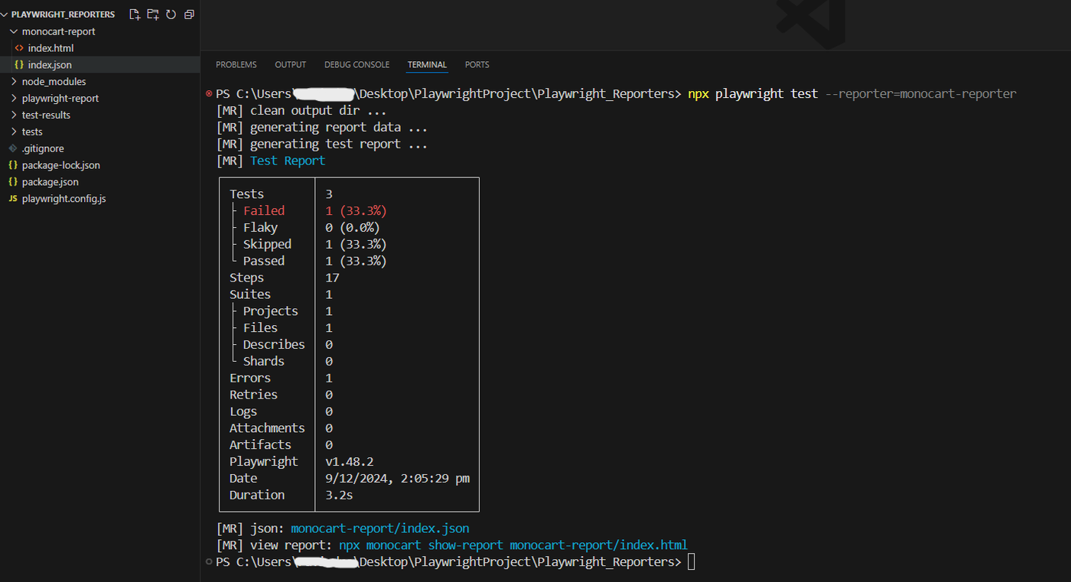The height and width of the screenshot is (582, 1071).
Task: Collapse the PLAYWRIGHT_REPORTERS root section
Action: pyautogui.click(x=5, y=15)
